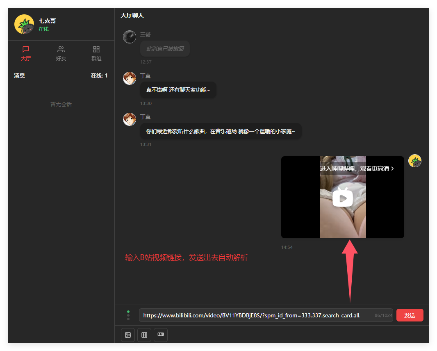The height and width of the screenshot is (351, 437).
Task: Click the recalled message bubble from 三哥
Action: [165, 49]
